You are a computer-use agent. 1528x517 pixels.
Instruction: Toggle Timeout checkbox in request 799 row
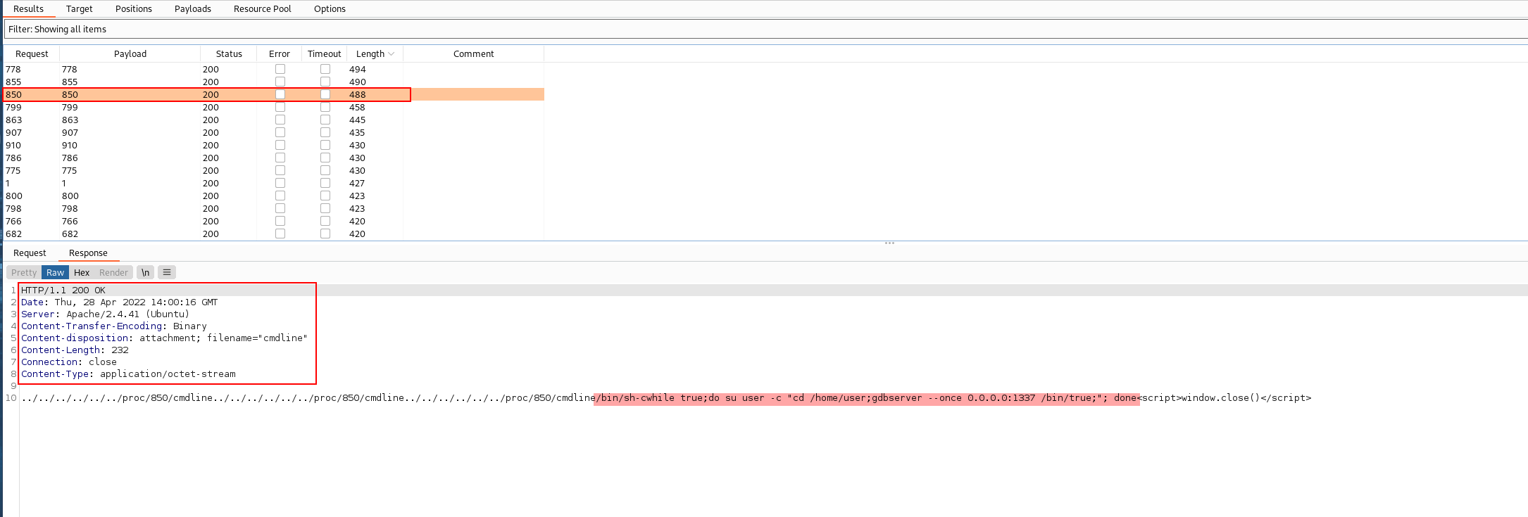[x=325, y=107]
